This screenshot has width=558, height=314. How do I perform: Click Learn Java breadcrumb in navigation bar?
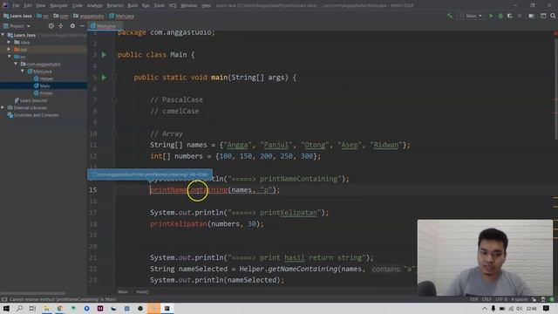(17, 16)
